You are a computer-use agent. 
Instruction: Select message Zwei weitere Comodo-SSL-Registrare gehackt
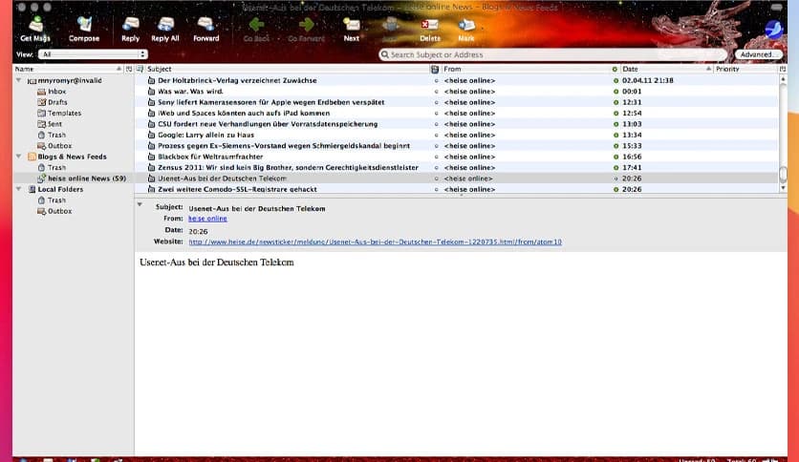click(x=237, y=189)
